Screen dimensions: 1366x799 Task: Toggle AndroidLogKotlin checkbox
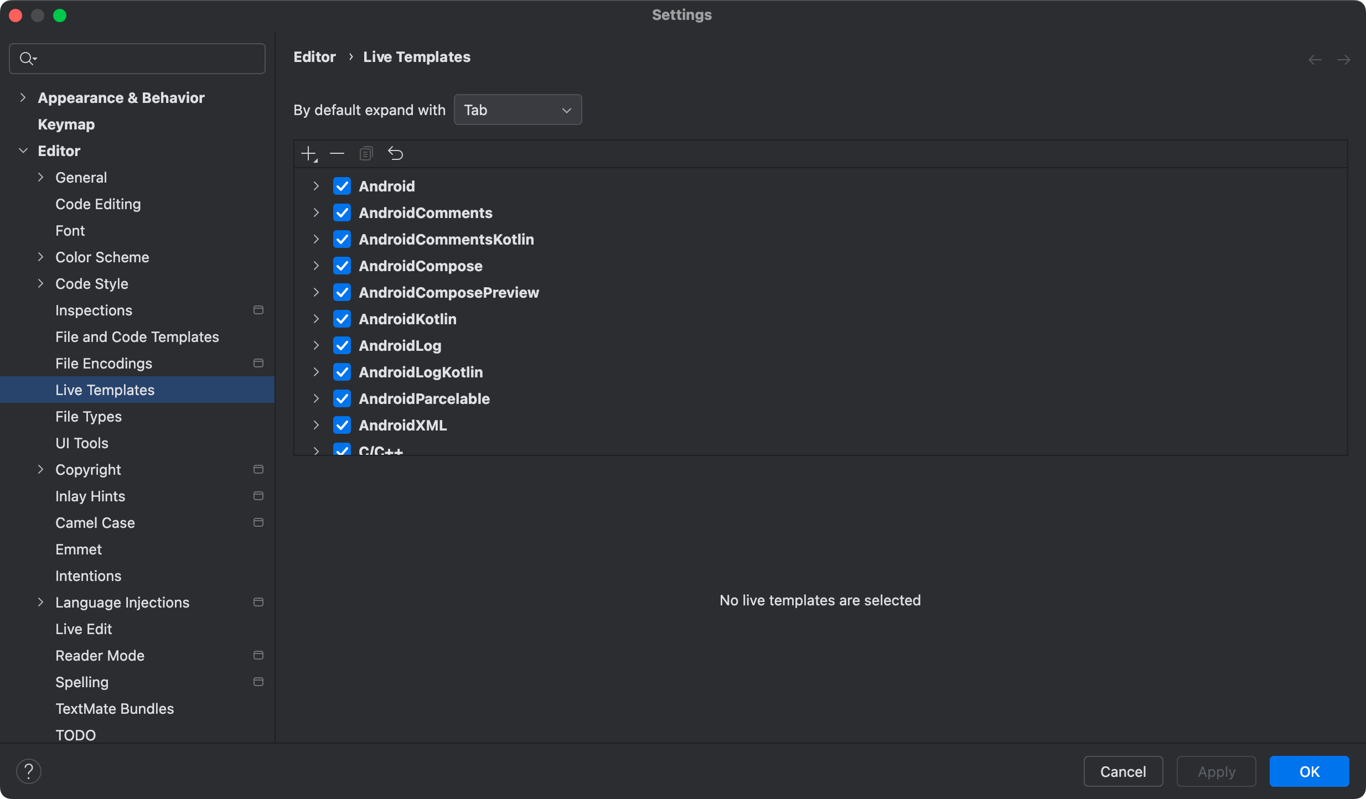[342, 372]
